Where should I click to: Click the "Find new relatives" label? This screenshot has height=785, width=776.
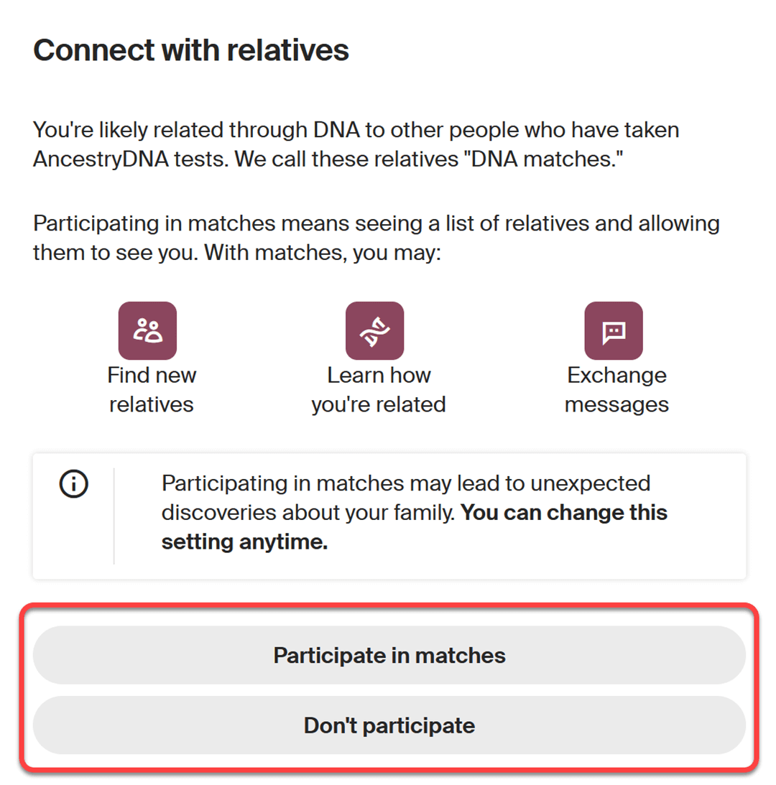[x=151, y=389]
